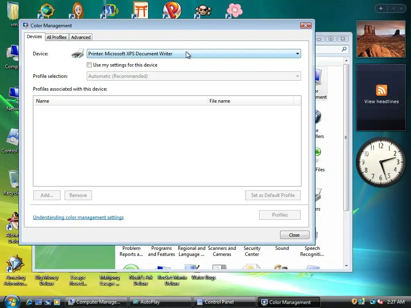
Task: Open the pink flower desktop shortcut
Action: tap(234, 11)
